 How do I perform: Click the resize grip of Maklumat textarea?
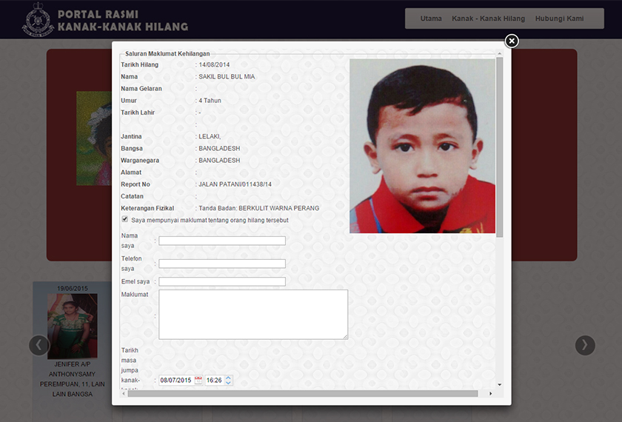point(346,337)
